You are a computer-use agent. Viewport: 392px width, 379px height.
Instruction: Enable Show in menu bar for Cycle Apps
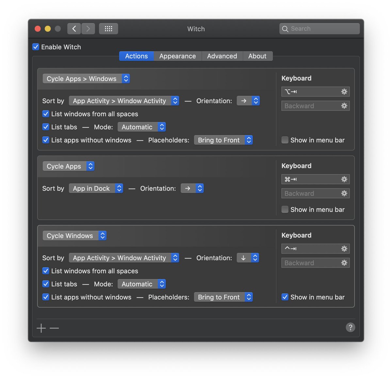(285, 209)
